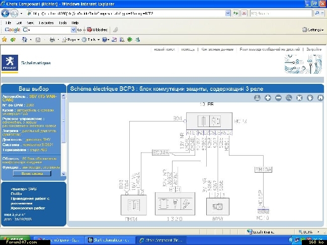Click the BCP3 component box in schematic
The width and height of the screenshot is (327, 245).
click(x=209, y=121)
